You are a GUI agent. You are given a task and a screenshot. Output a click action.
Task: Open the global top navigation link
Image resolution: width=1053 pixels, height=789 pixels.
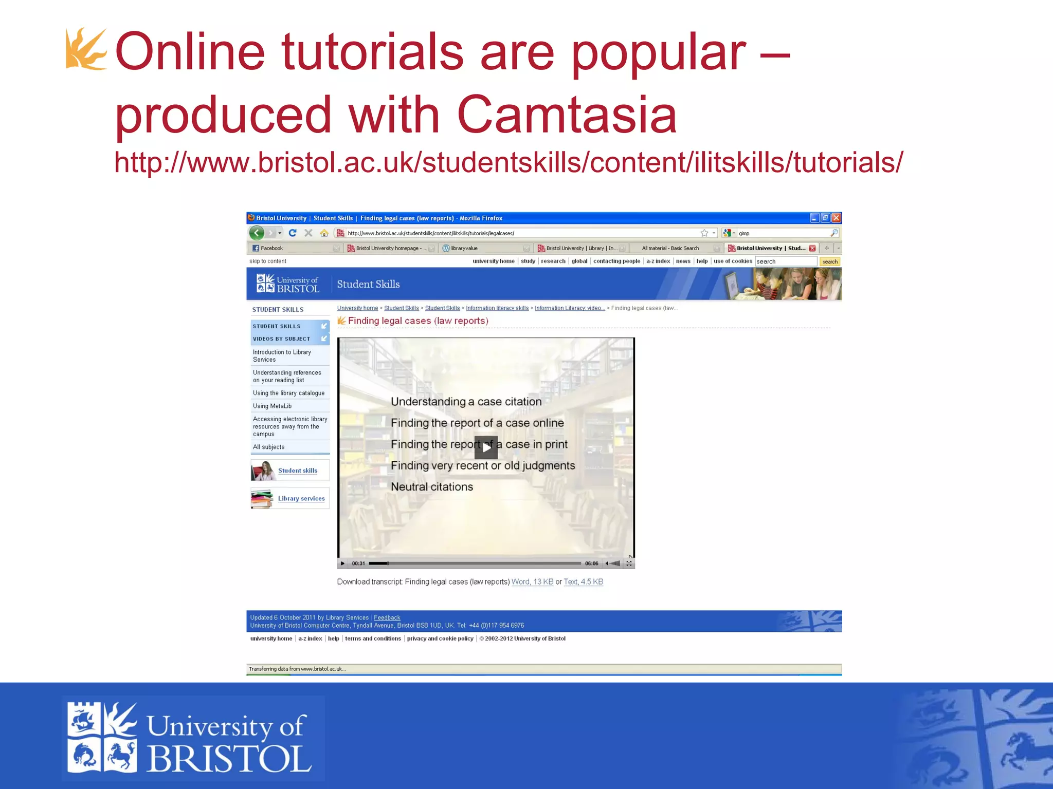tap(579, 261)
